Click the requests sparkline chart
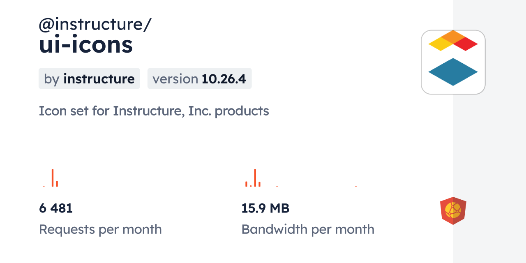This screenshot has height=263, width=526. [x=51, y=178]
